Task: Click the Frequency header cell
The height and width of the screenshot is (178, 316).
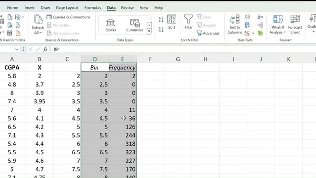Action: click(122, 67)
